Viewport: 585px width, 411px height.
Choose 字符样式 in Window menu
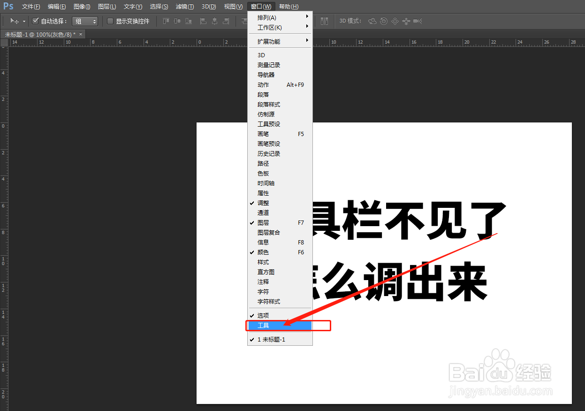click(280, 302)
